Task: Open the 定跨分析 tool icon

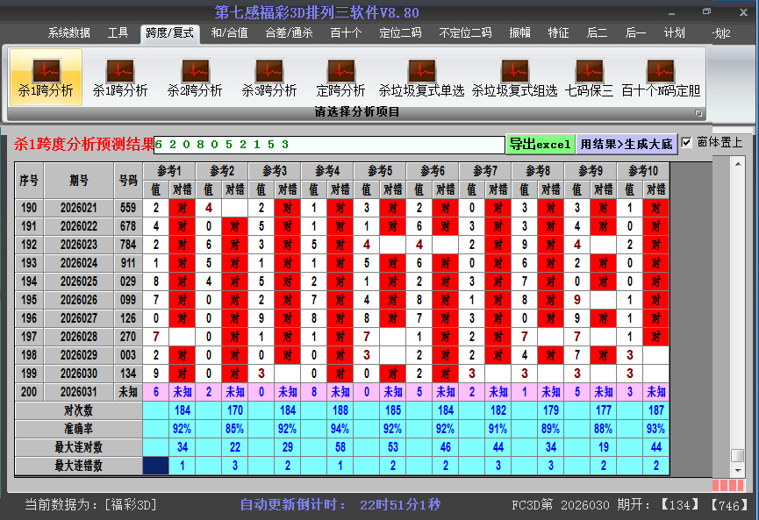Action: click(x=340, y=76)
